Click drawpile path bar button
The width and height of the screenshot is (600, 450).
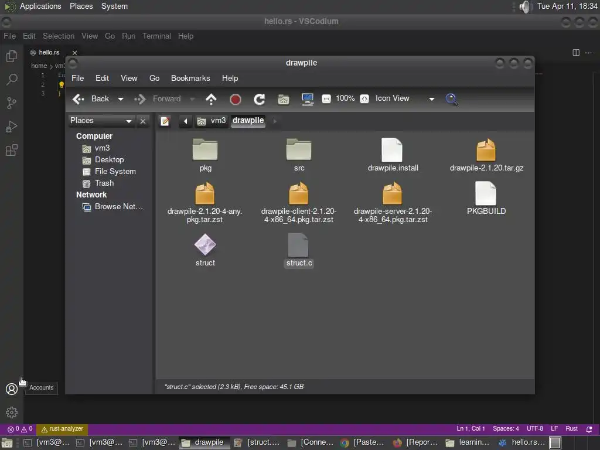tap(248, 121)
